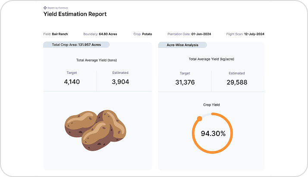
Task: Click Total Average Yield (tons) heading
Action: pos(96,59)
